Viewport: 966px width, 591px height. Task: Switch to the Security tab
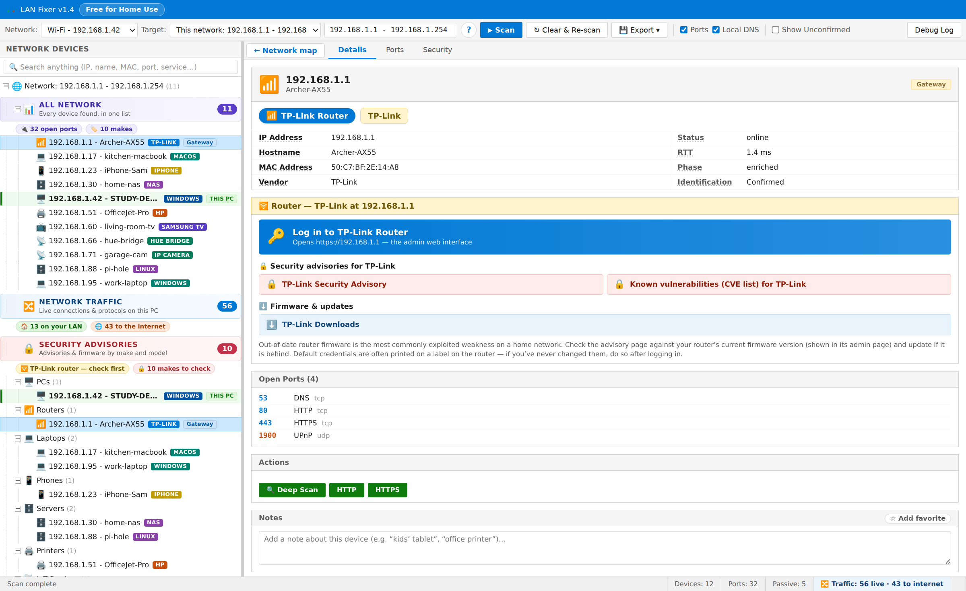437,50
